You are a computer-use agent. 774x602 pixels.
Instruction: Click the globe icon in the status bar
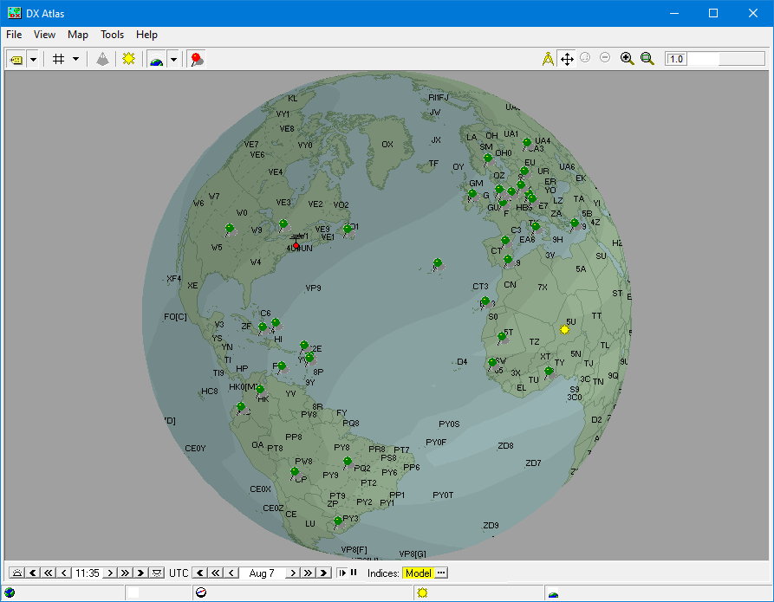click(x=8, y=592)
